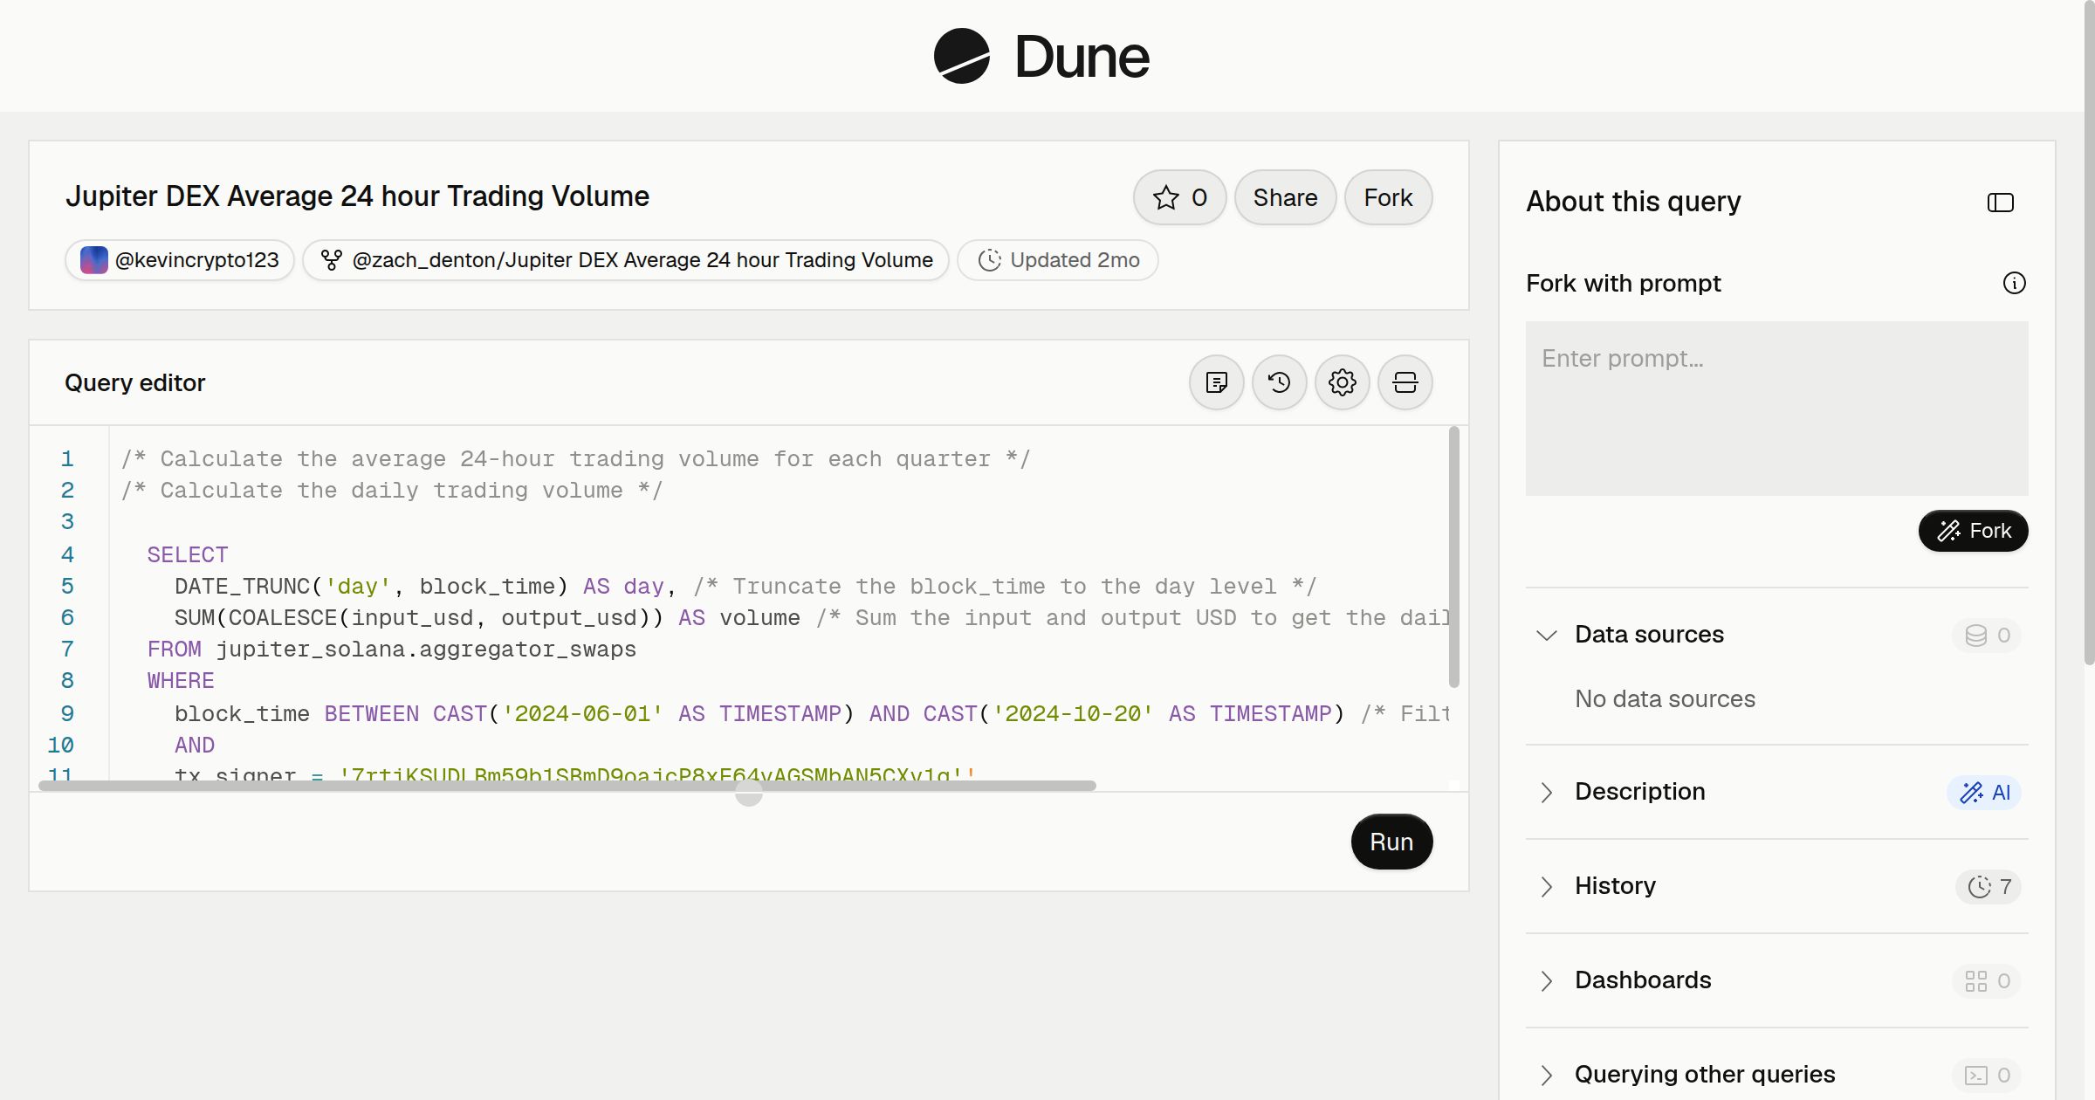Click 'jupiter_solana.aggregator_swaps' table name in code
The width and height of the screenshot is (2095, 1100).
point(426,650)
